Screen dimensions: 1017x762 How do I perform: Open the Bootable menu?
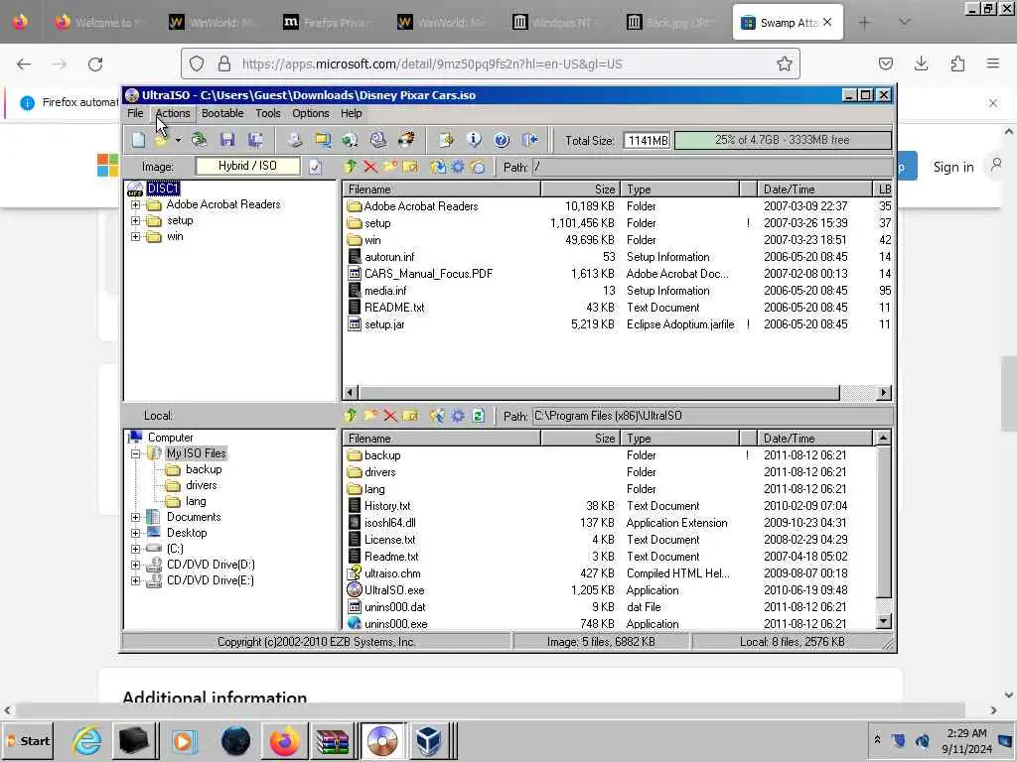[222, 113]
